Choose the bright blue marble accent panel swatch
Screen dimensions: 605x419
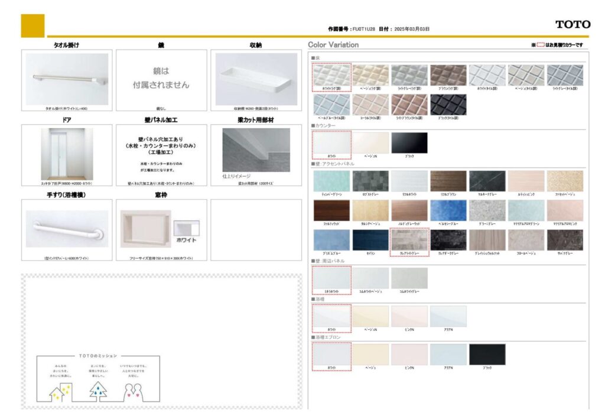(448, 210)
